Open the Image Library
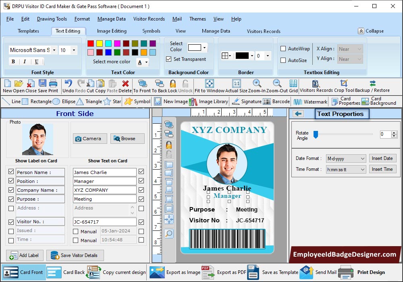 tap(208, 102)
